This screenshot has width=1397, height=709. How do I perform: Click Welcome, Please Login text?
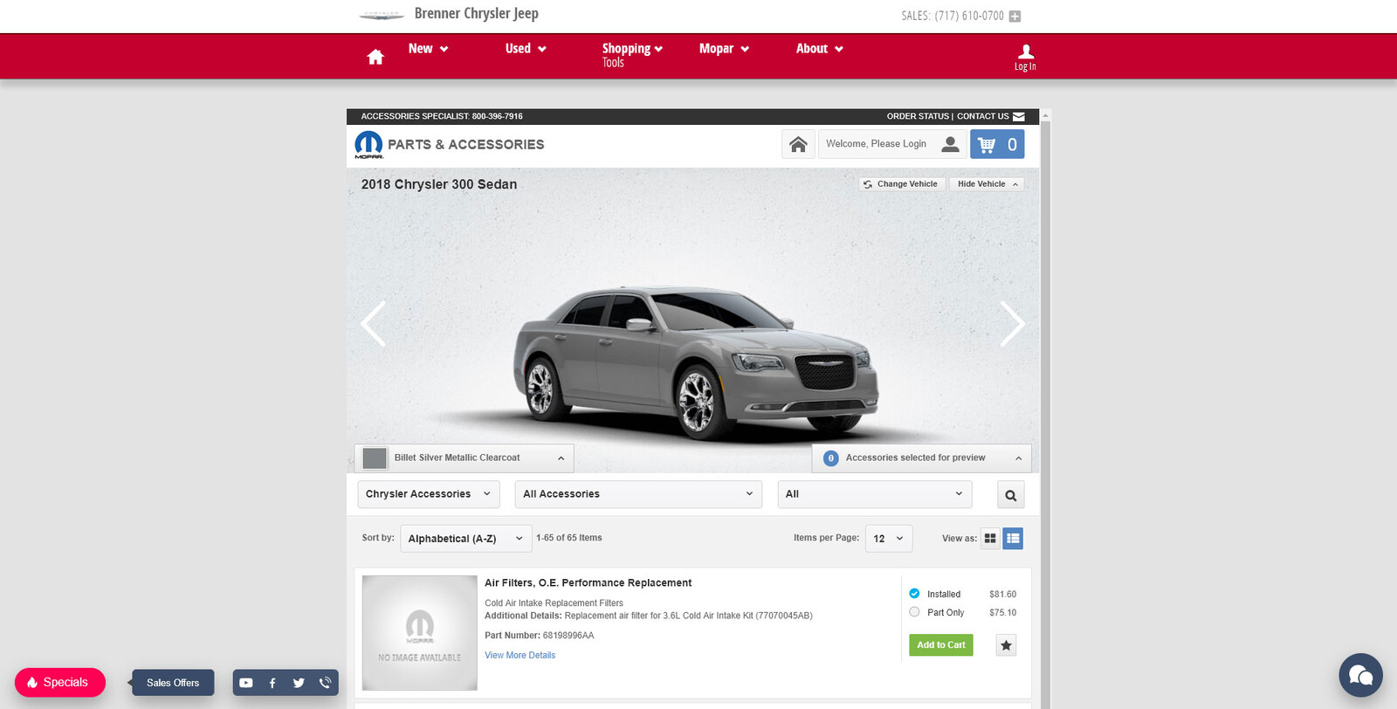(876, 144)
